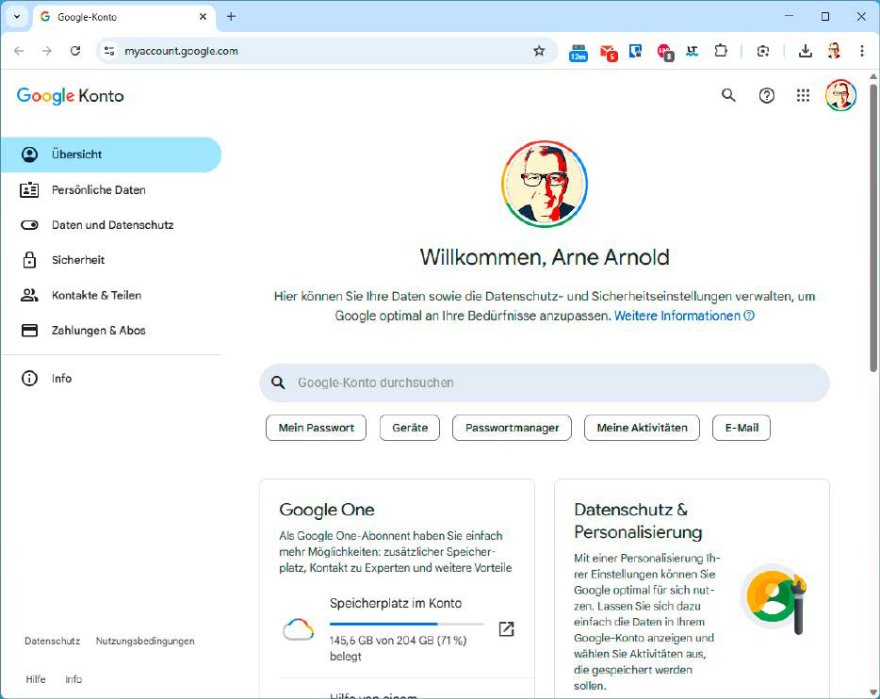Go back with the browser back arrow
Image resolution: width=880 pixels, height=699 pixels.
point(19,51)
